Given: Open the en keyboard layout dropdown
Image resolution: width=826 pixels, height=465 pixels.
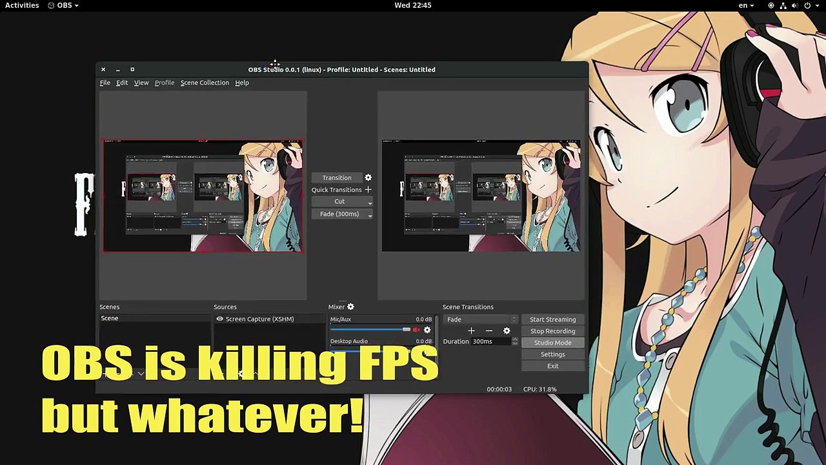Looking at the screenshot, I should tap(746, 5).
